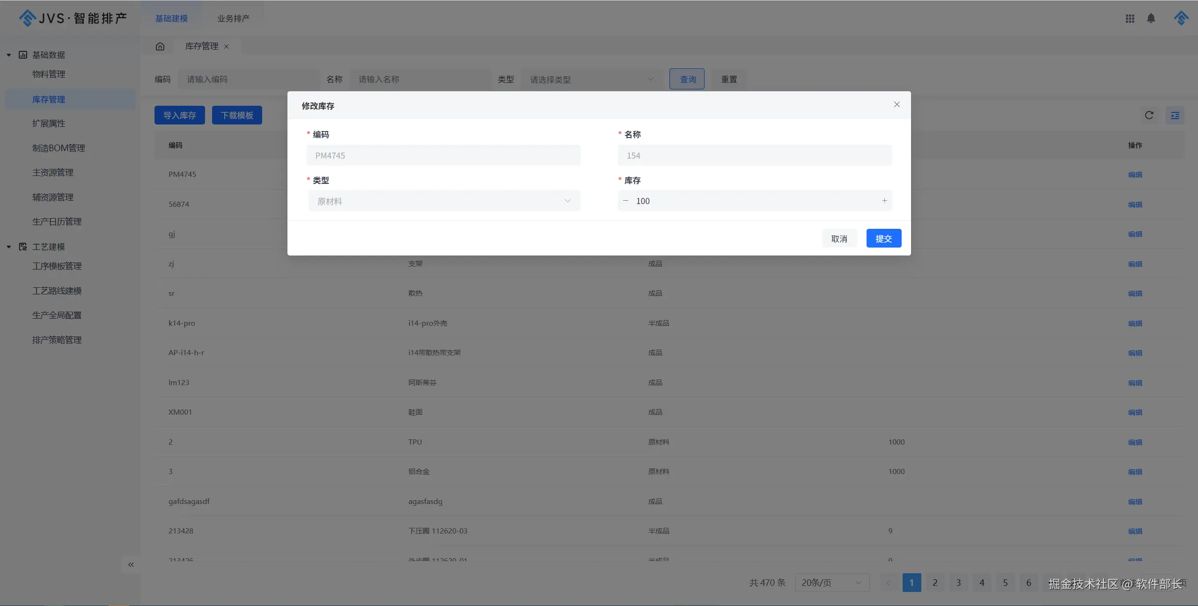Switch to 业务排产 top menu
Viewport: 1198px width, 606px height.
(233, 18)
